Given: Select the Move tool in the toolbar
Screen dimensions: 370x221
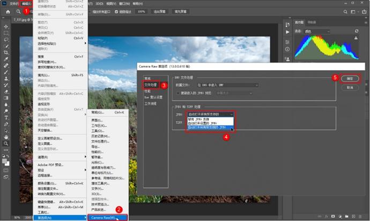Looking at the screenshot, I should pyautogui.click(x=6, y=26).
